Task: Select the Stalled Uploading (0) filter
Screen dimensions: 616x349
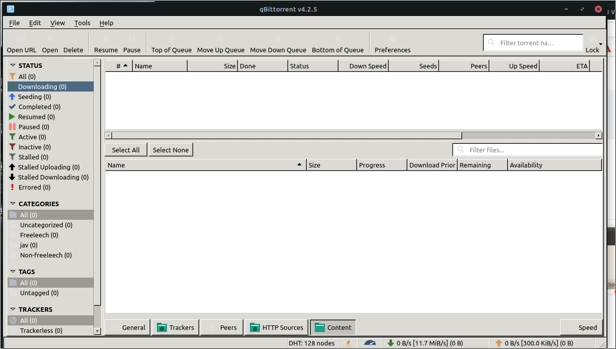Action: point(50,167)
